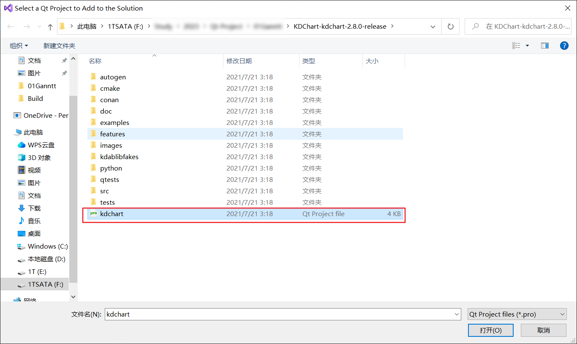Select the conan folder
This screenshot has width=577, height=344.
point(245,100)
